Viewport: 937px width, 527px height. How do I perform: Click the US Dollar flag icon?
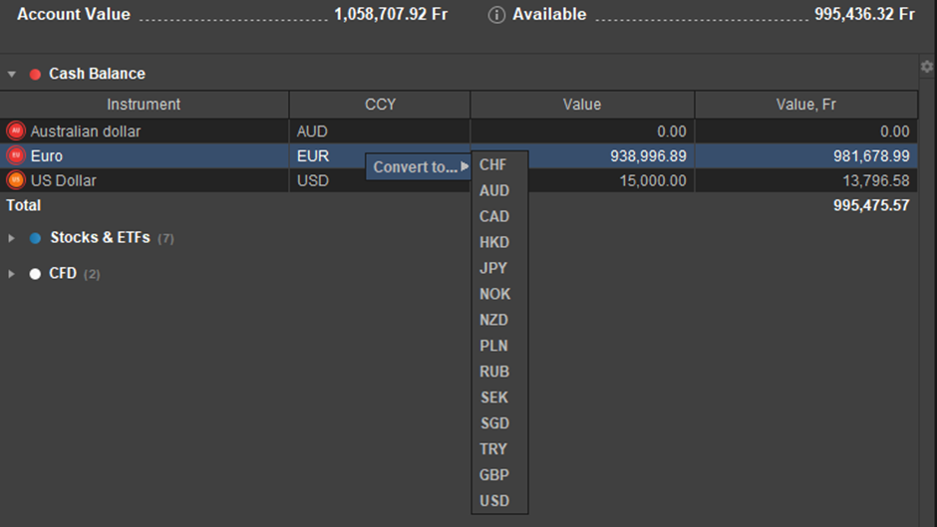pyautogui.click(x=15, y=180)
